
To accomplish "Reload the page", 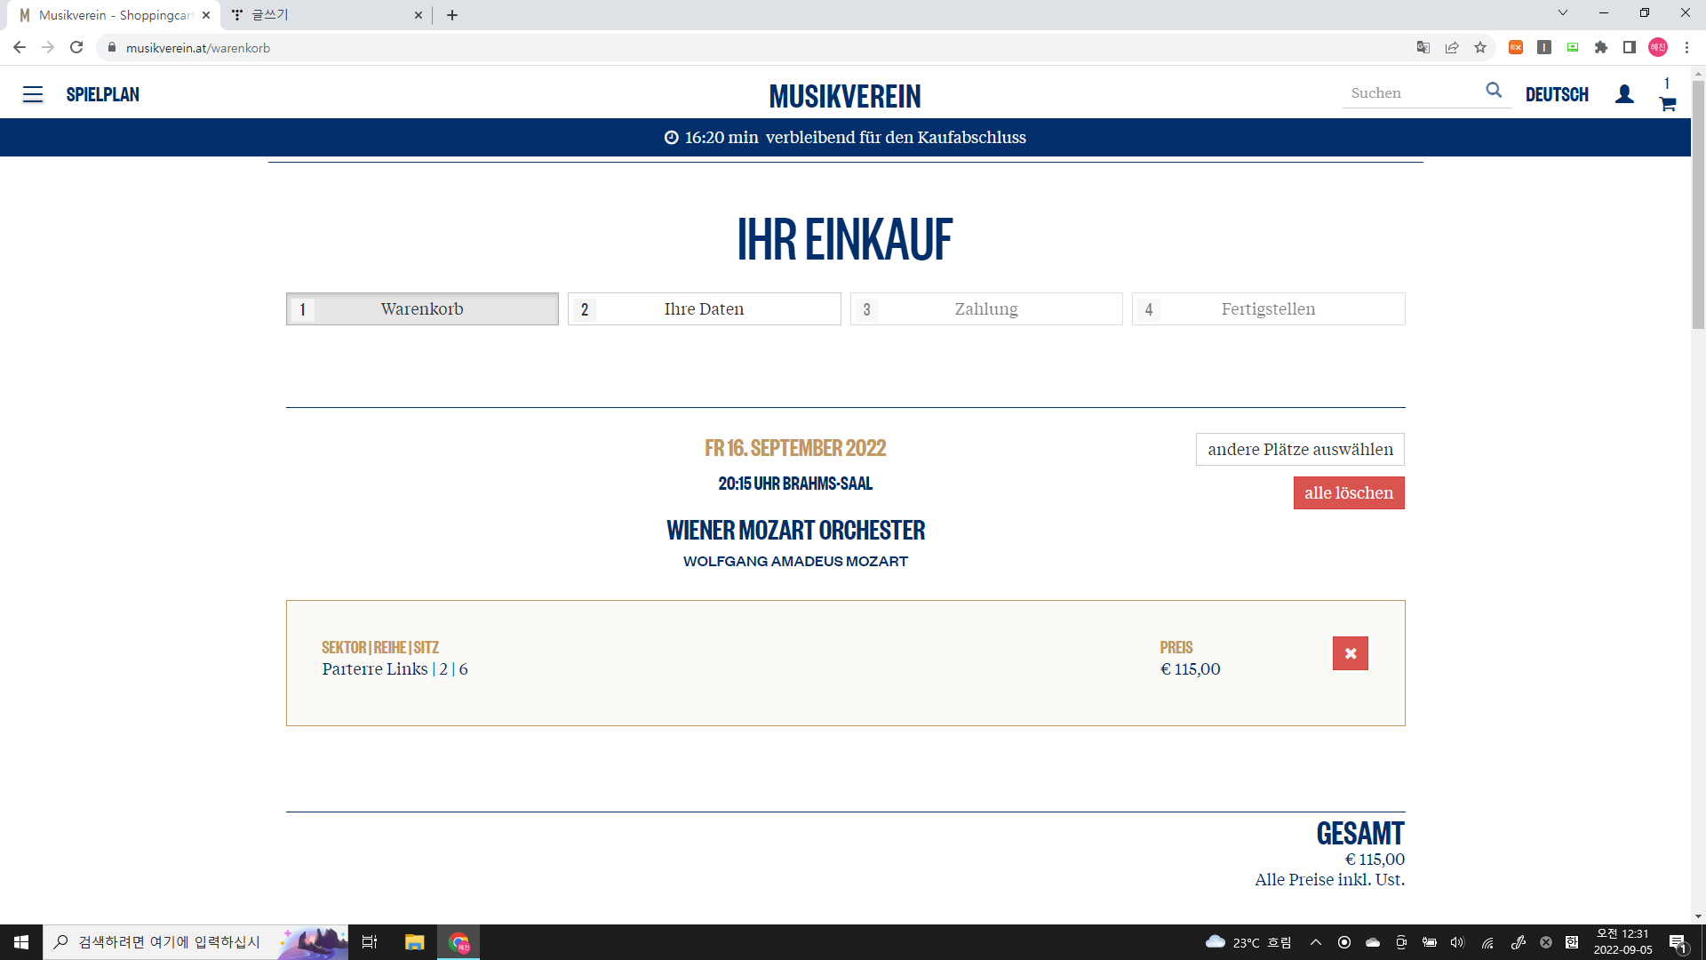I will pos(76,47).
